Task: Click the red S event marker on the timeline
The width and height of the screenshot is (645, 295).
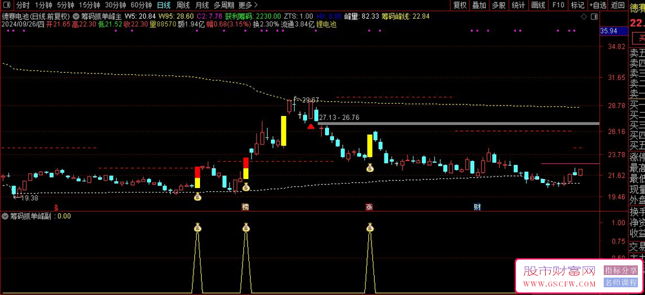Action: point(56,207)
